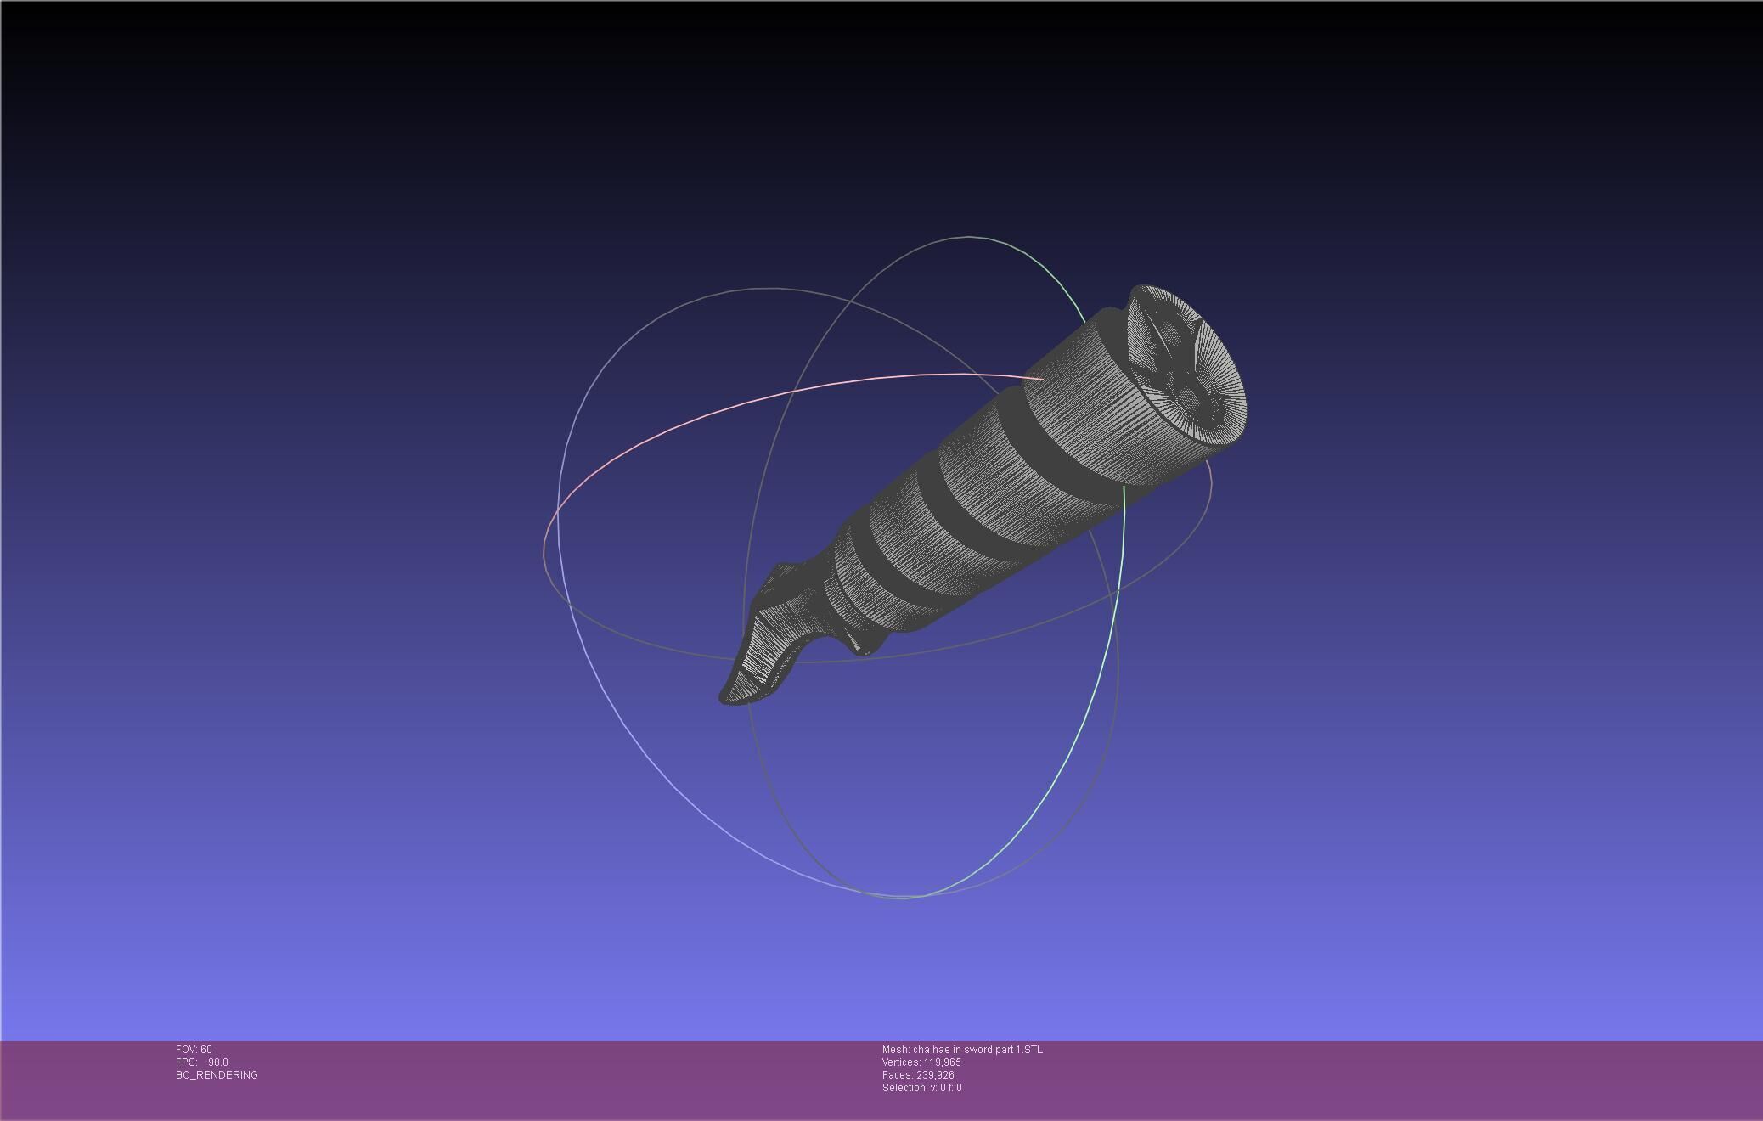1763x1121 pixels.
Task: Click the 'FPS: 98.0' readout
Action: click(x=202, y=1062)
